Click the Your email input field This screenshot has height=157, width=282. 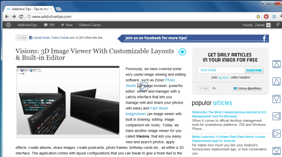coord(221,70)
